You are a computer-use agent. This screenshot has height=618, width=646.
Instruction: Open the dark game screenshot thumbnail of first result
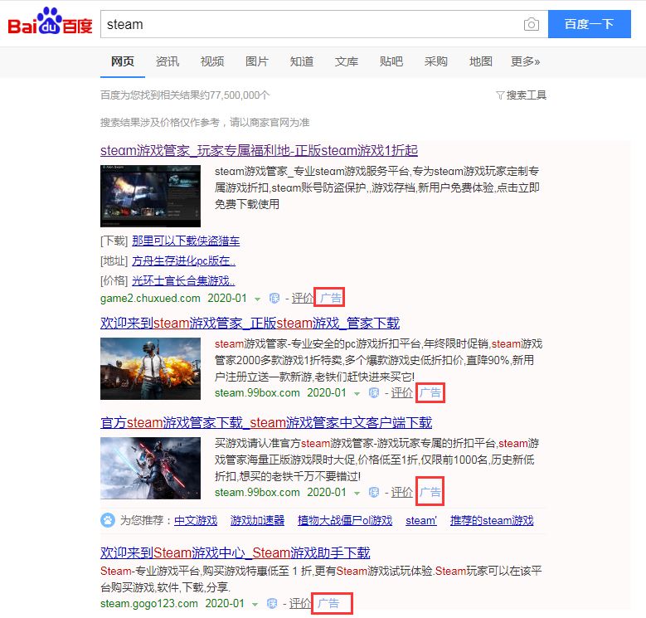point(150,196)
